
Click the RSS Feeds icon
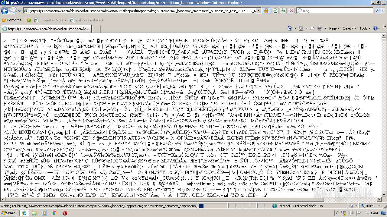(x=301, y=28)
